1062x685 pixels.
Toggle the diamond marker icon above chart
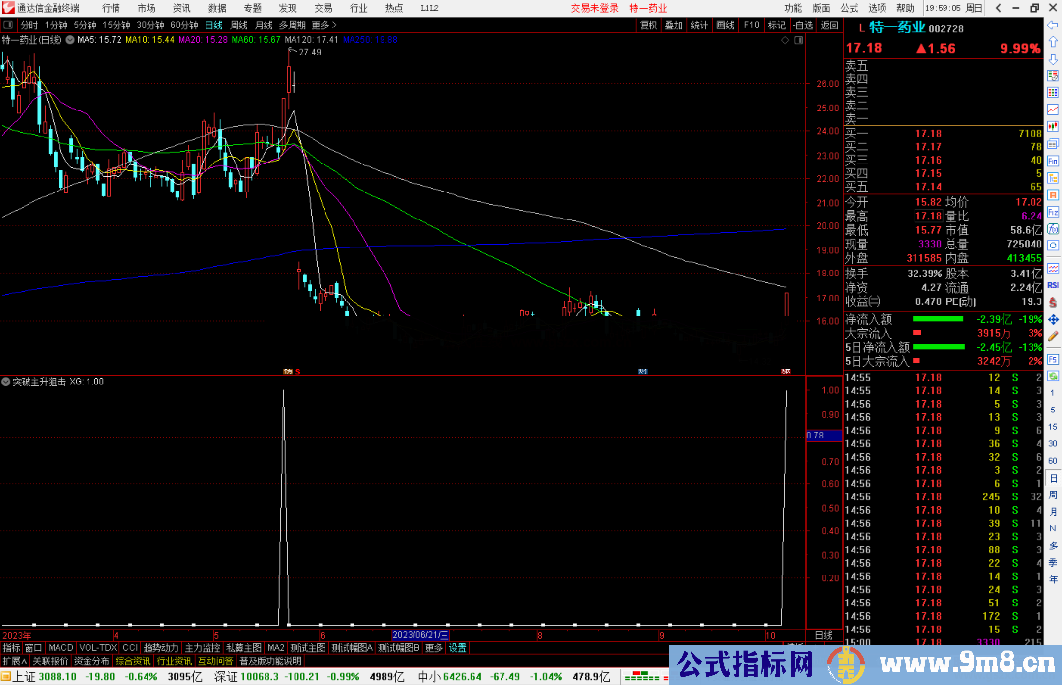click(x=785, y=40)
